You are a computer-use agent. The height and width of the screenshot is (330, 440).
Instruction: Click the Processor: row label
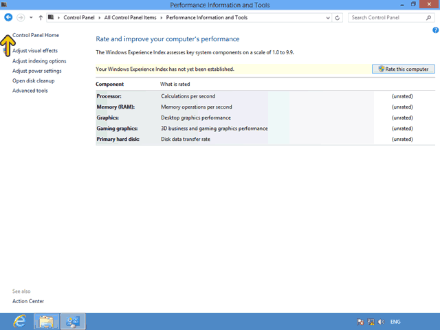pos(109,96)
